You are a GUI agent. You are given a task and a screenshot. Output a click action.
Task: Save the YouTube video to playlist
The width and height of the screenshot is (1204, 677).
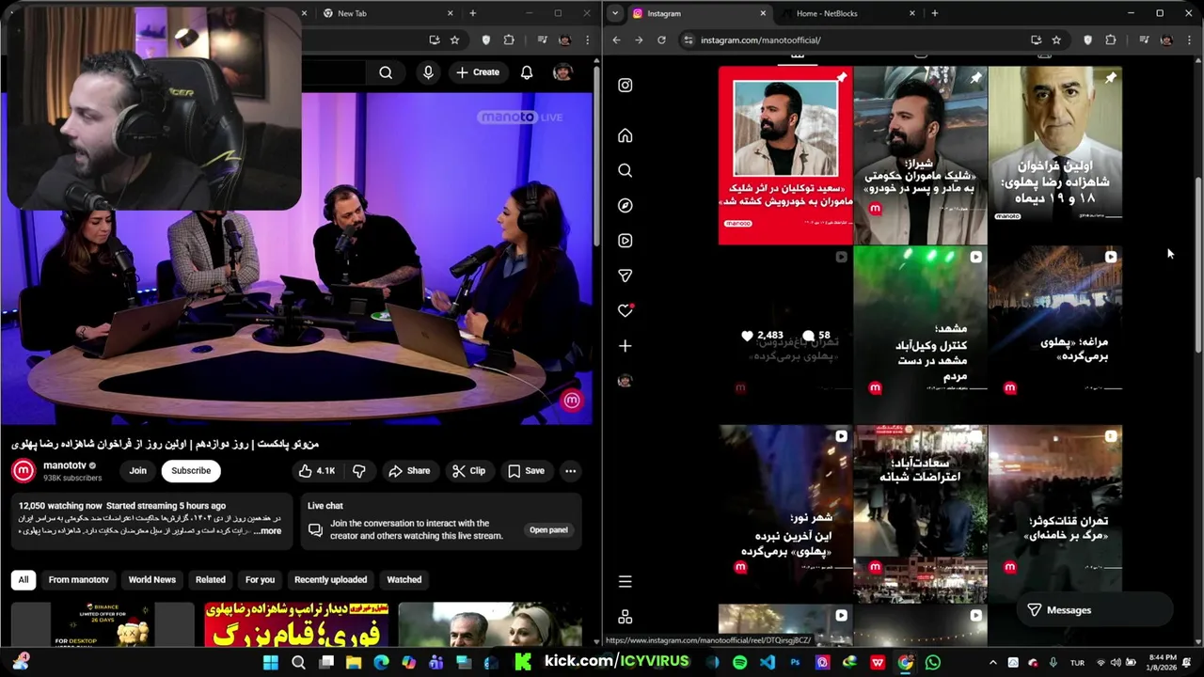pos(526,471)
